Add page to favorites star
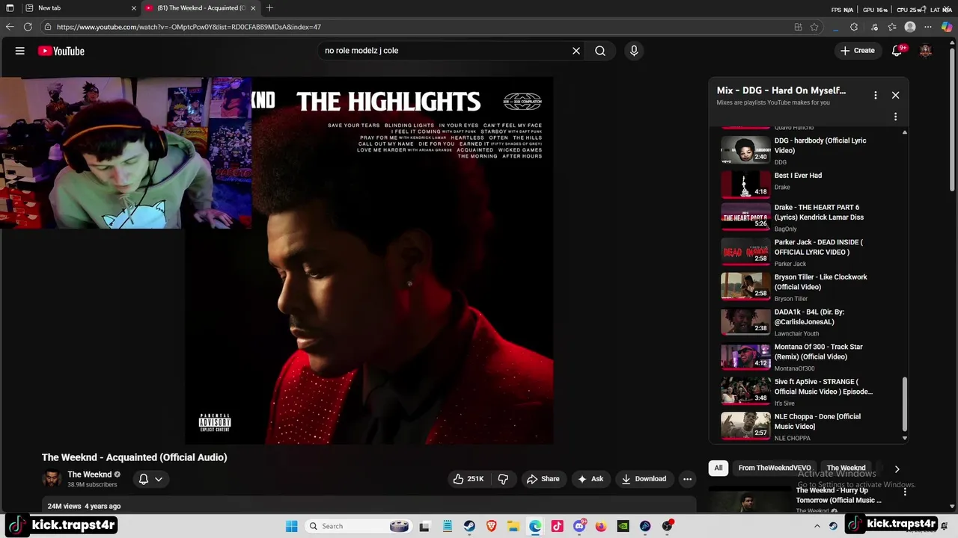The height and width of the screenshot is (538, 958). [x=815, y=27]
